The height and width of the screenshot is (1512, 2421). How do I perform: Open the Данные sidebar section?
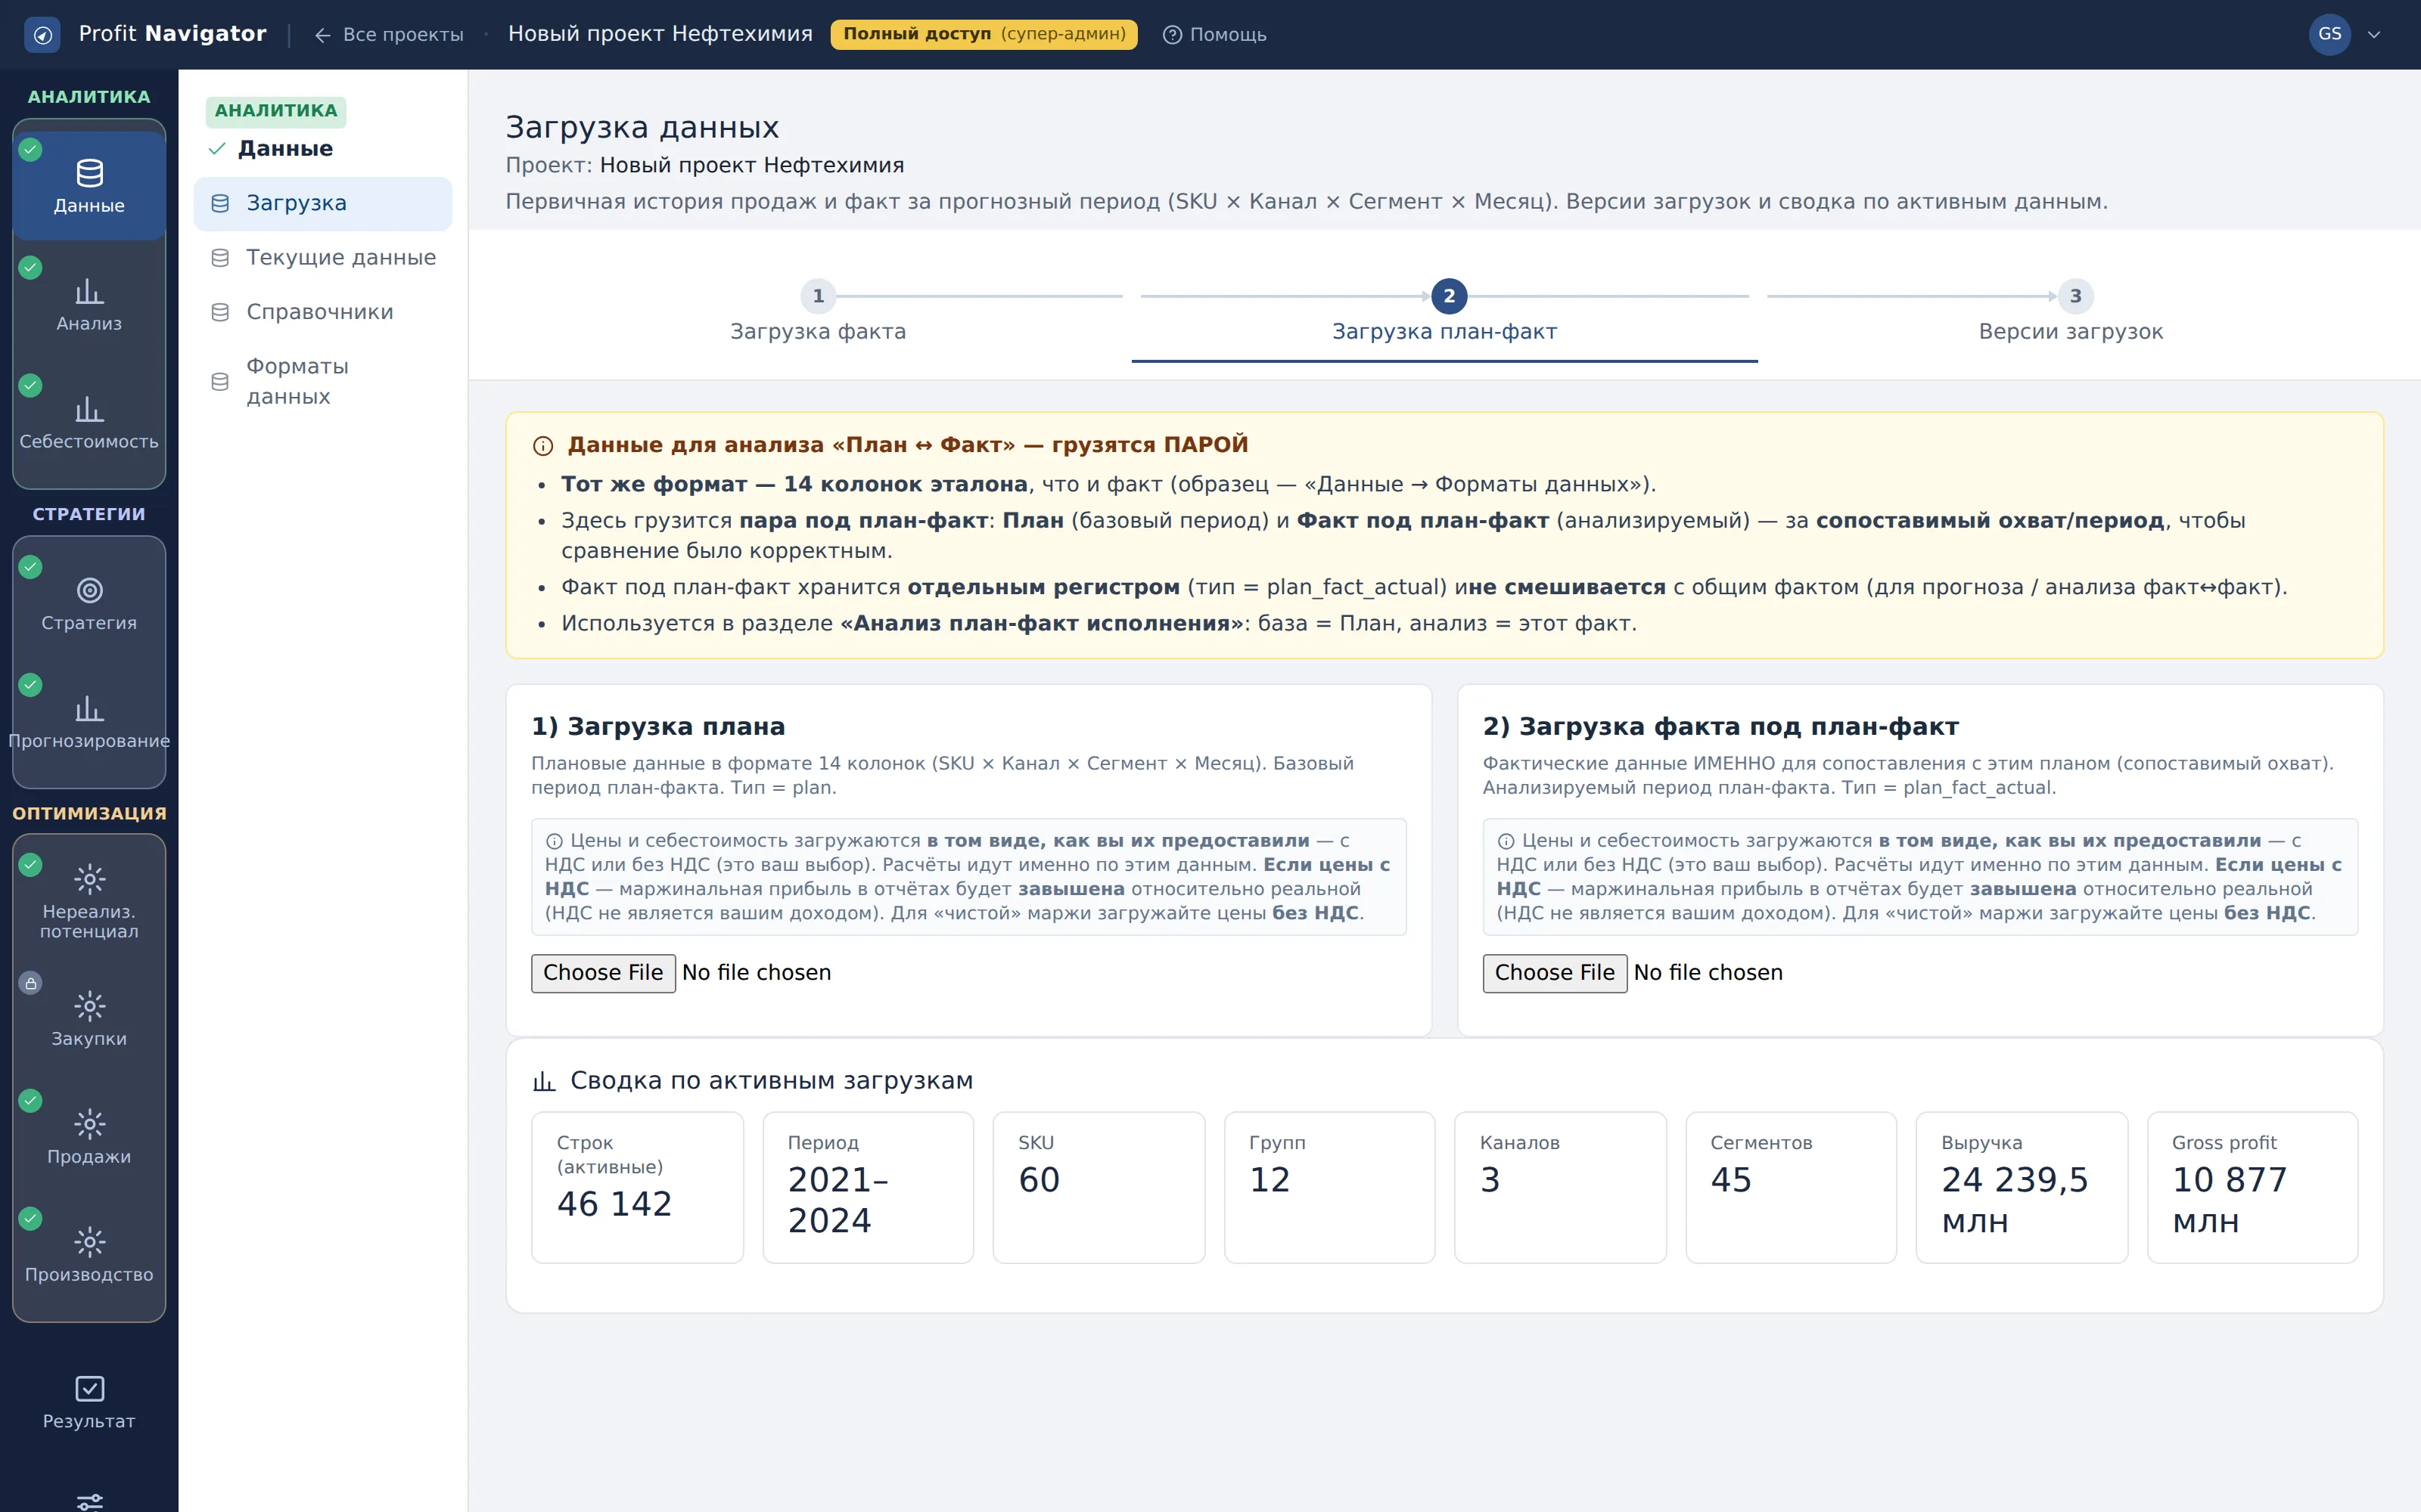coord(89,186)
